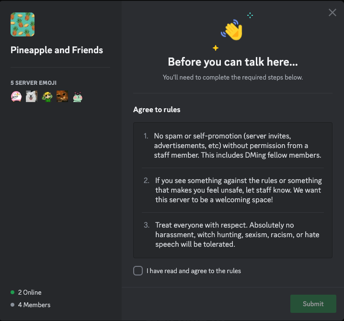This screenshot has width=344, height=321.
Task: Click the '2 Online' count text
Action: (x=30, y=292)
